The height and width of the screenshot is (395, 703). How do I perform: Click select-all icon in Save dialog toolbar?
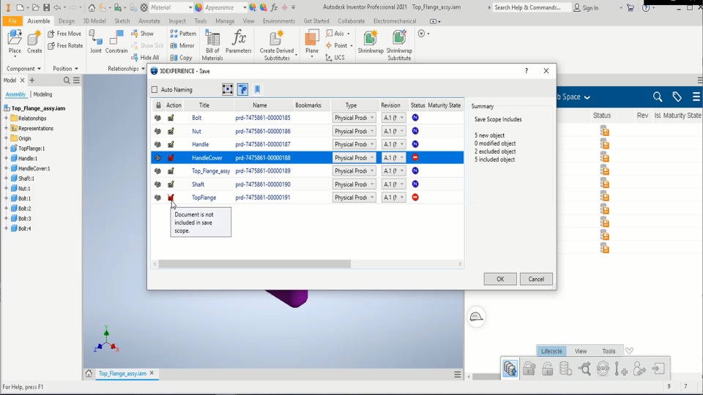tap(227, 89)
